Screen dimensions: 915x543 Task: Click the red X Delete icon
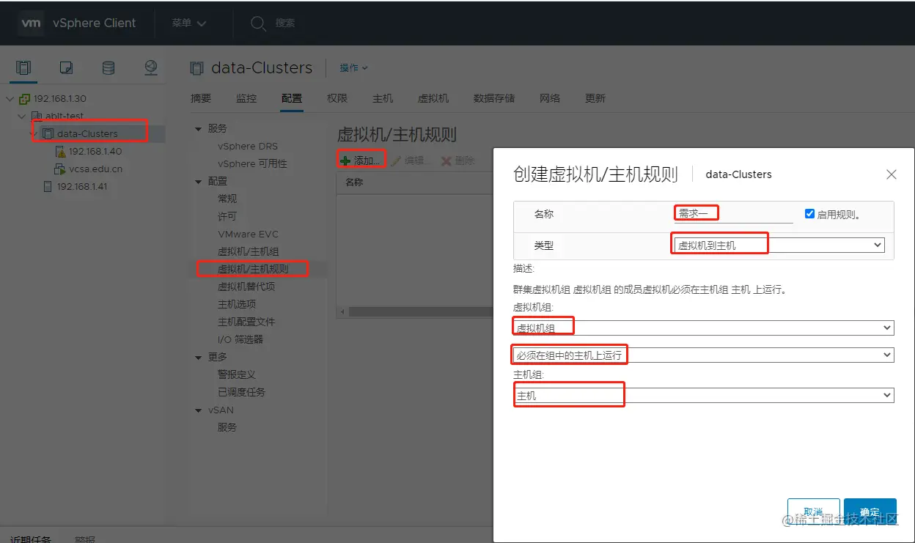coord(446,160)
